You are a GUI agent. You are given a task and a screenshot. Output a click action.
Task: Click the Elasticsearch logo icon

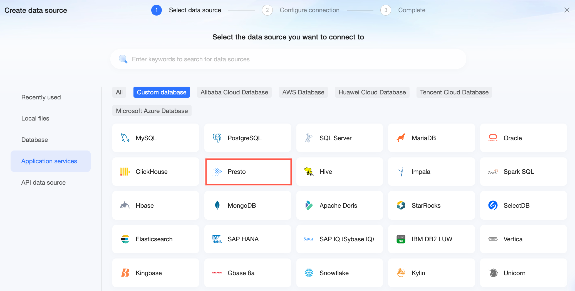tap(125, 239)
